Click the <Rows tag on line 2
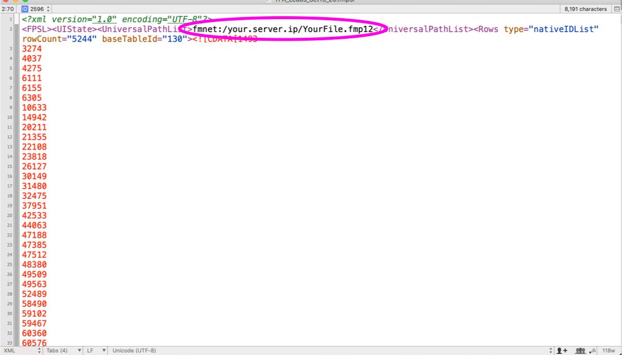The height and width of the screenshot is (355, 622). click(x=487, y=29)
